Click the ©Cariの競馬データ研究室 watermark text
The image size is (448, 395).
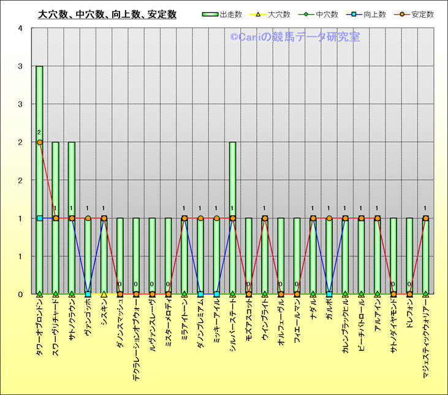click(x=295, y=37)
